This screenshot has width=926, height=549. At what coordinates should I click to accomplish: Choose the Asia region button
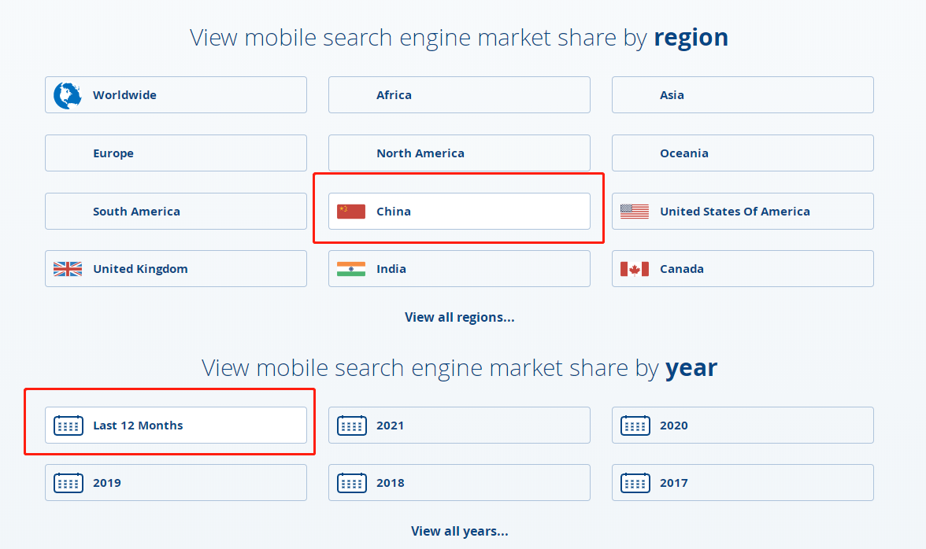(x=743, y=95)
